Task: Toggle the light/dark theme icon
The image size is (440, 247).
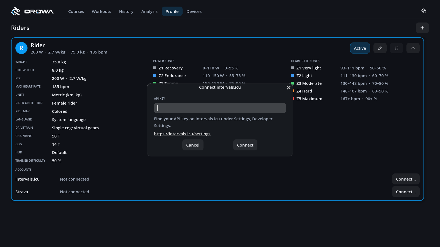Action: click(x=424, y=11)
